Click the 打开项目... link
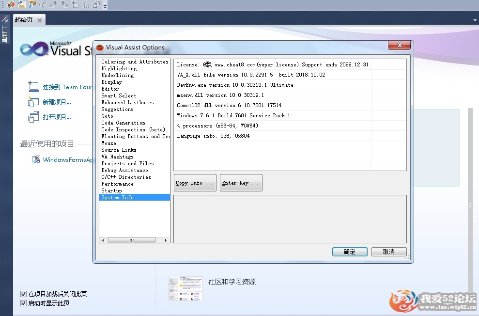 (x=57, y=117)
